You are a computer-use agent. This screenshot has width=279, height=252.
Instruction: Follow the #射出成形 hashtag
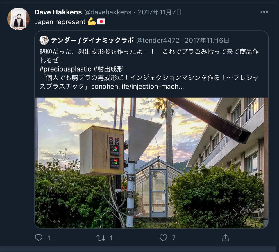point(108,69)
